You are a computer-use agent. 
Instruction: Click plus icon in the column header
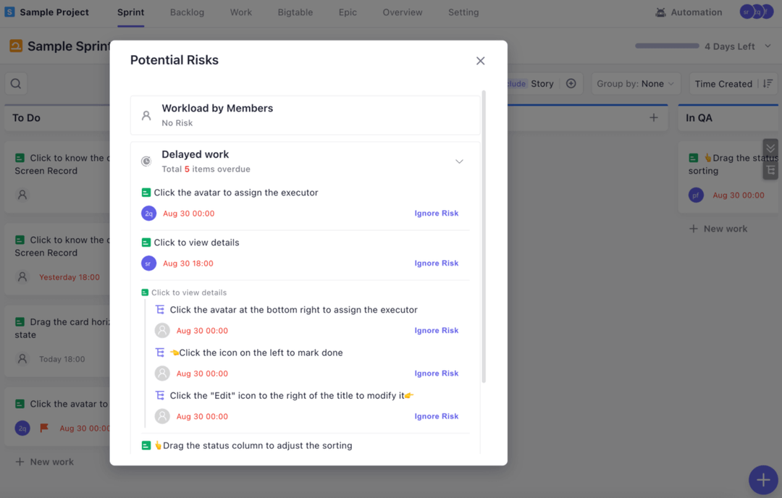(x=654, y=117)
